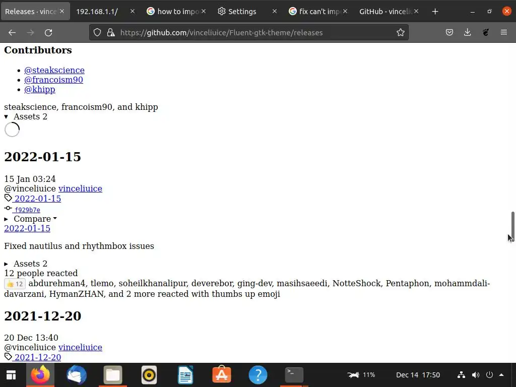Switch to the 'fix can't imp' tab
516x387 pixels.
(x=318, y=12)
